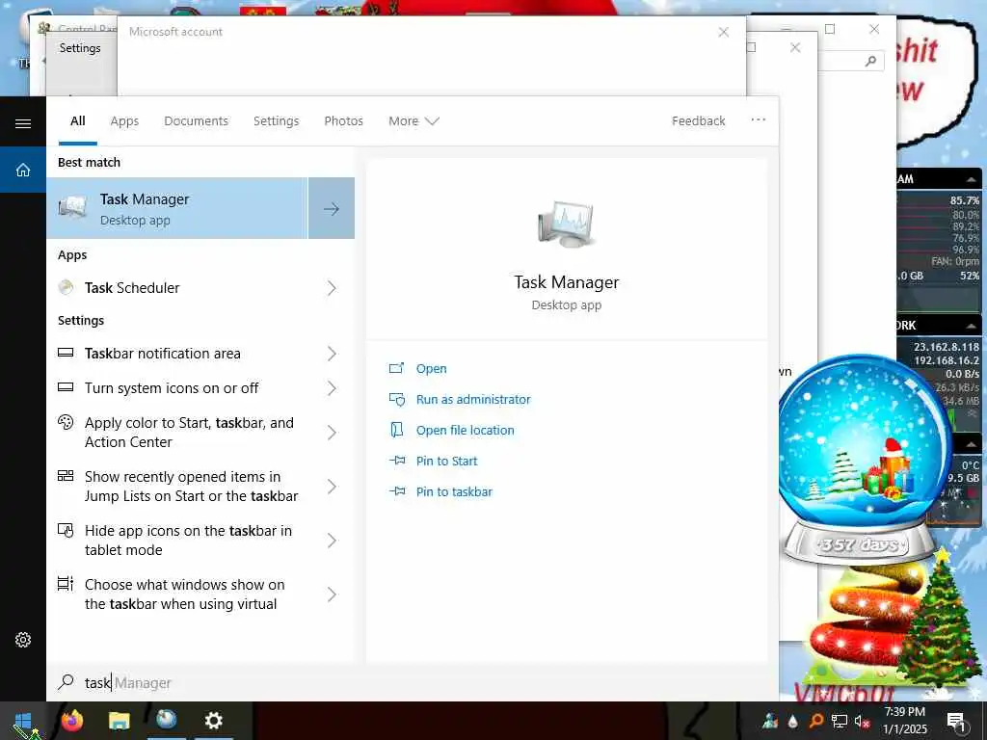This screenshot has height=740, width=987.
Task: Click Pin to taskbar
Action: tap(454, 492)
